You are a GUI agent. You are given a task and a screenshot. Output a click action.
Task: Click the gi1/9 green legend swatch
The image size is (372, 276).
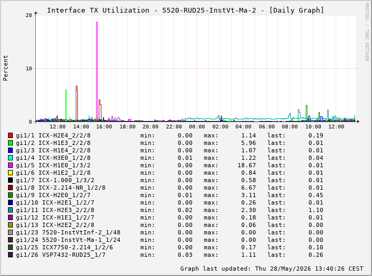click(10, 195)
